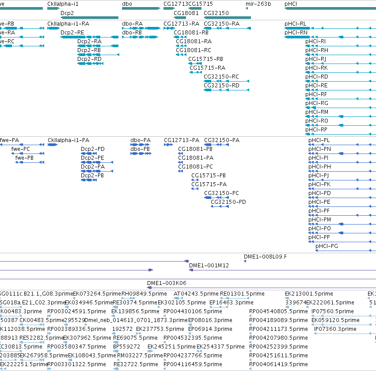Select EST RP004430106.5prime label
Viewport: 376px width, 371px height.
coord(193,311)
